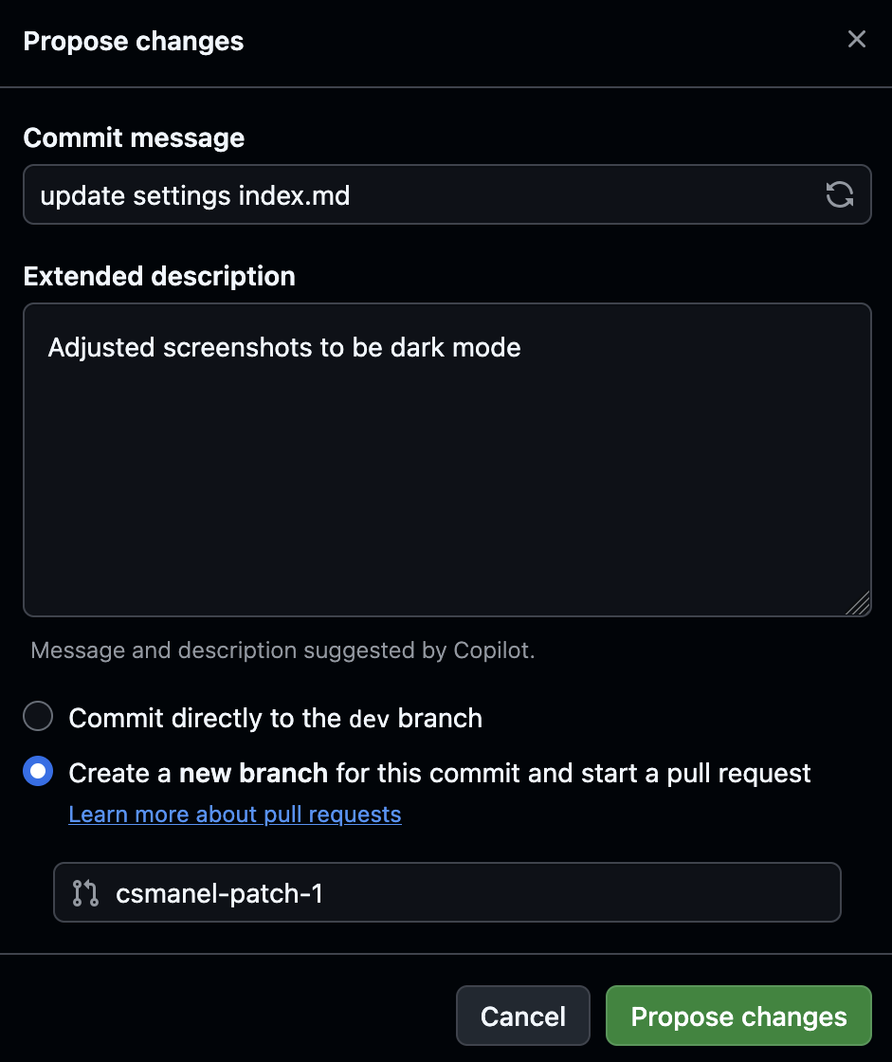This screenshot has width=892, height=1062.
Task: Click the Propose changes dialog title
Action: 133,41
